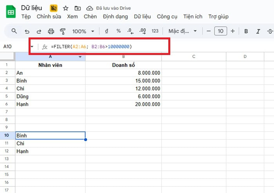Decrease the font size
This screenshot has height=193, width=274.
coord(209,31)
